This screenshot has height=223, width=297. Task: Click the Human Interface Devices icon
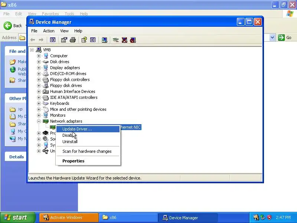(x=45, y=91)
